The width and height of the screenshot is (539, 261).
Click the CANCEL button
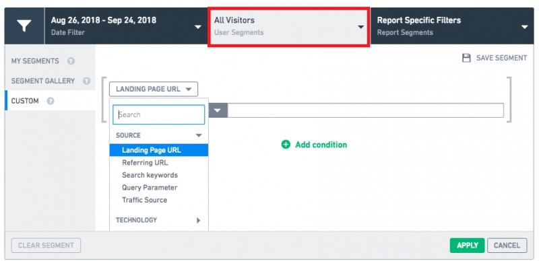coord(507,246)
